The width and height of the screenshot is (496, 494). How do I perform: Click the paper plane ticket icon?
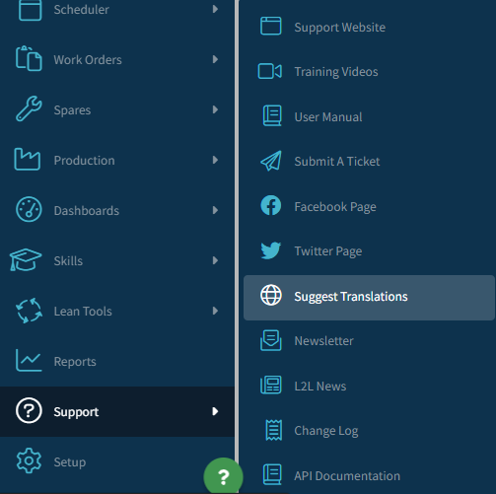pos(271,161)
